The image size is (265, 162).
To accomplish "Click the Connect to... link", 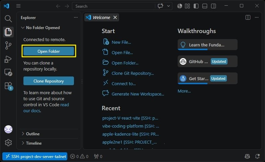I will (123, 84).
